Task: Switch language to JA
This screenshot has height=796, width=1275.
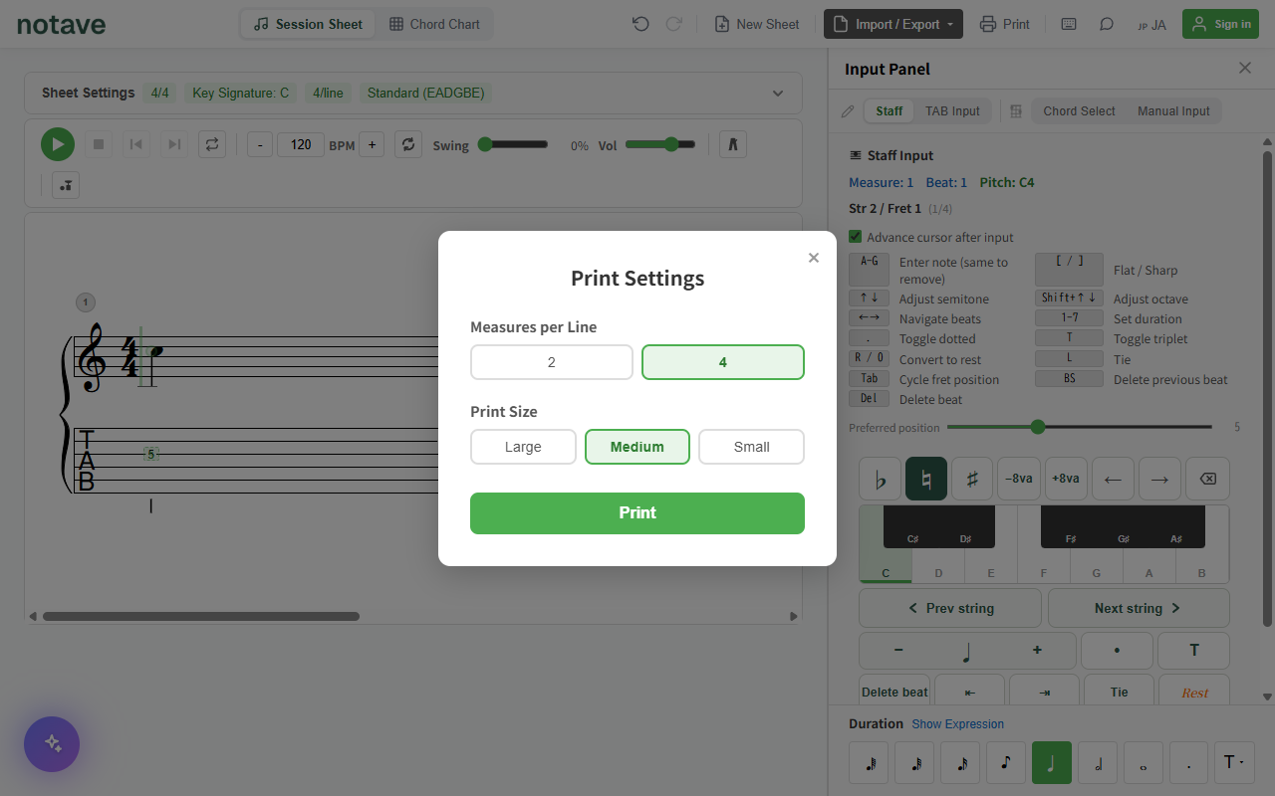Action: pos(1151,25)
